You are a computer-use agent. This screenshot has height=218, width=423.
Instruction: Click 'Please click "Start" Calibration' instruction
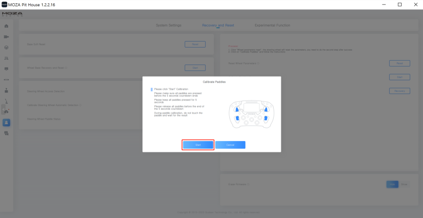(171, 89)
